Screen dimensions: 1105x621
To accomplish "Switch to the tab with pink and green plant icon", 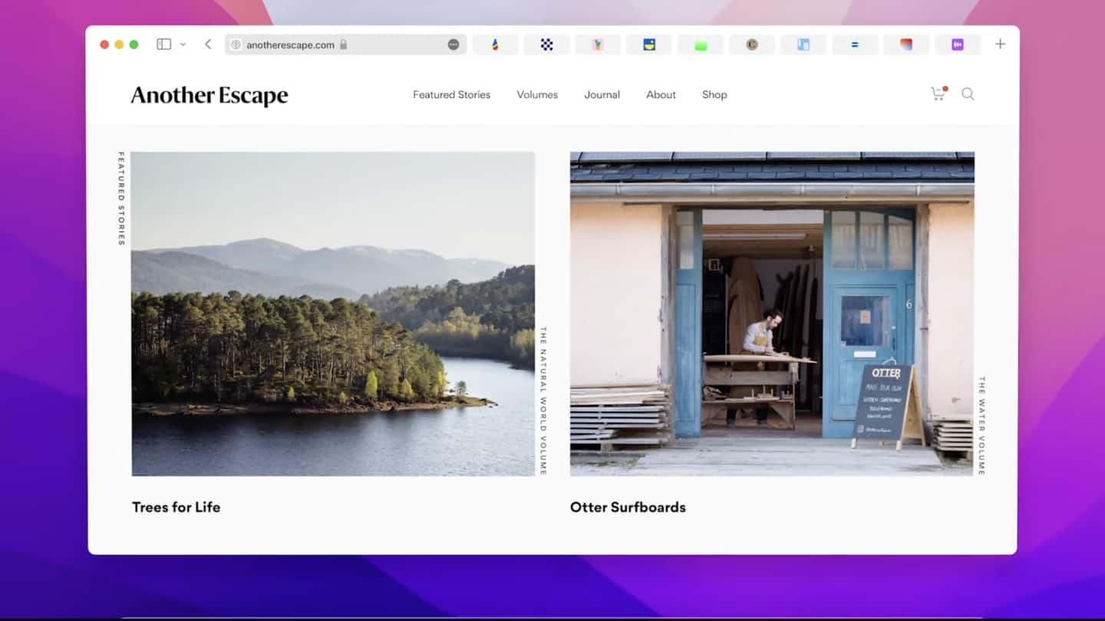I will (598, 44).
